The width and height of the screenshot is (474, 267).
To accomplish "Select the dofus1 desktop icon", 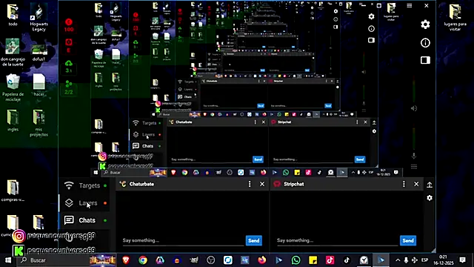I will coord(39,53).
